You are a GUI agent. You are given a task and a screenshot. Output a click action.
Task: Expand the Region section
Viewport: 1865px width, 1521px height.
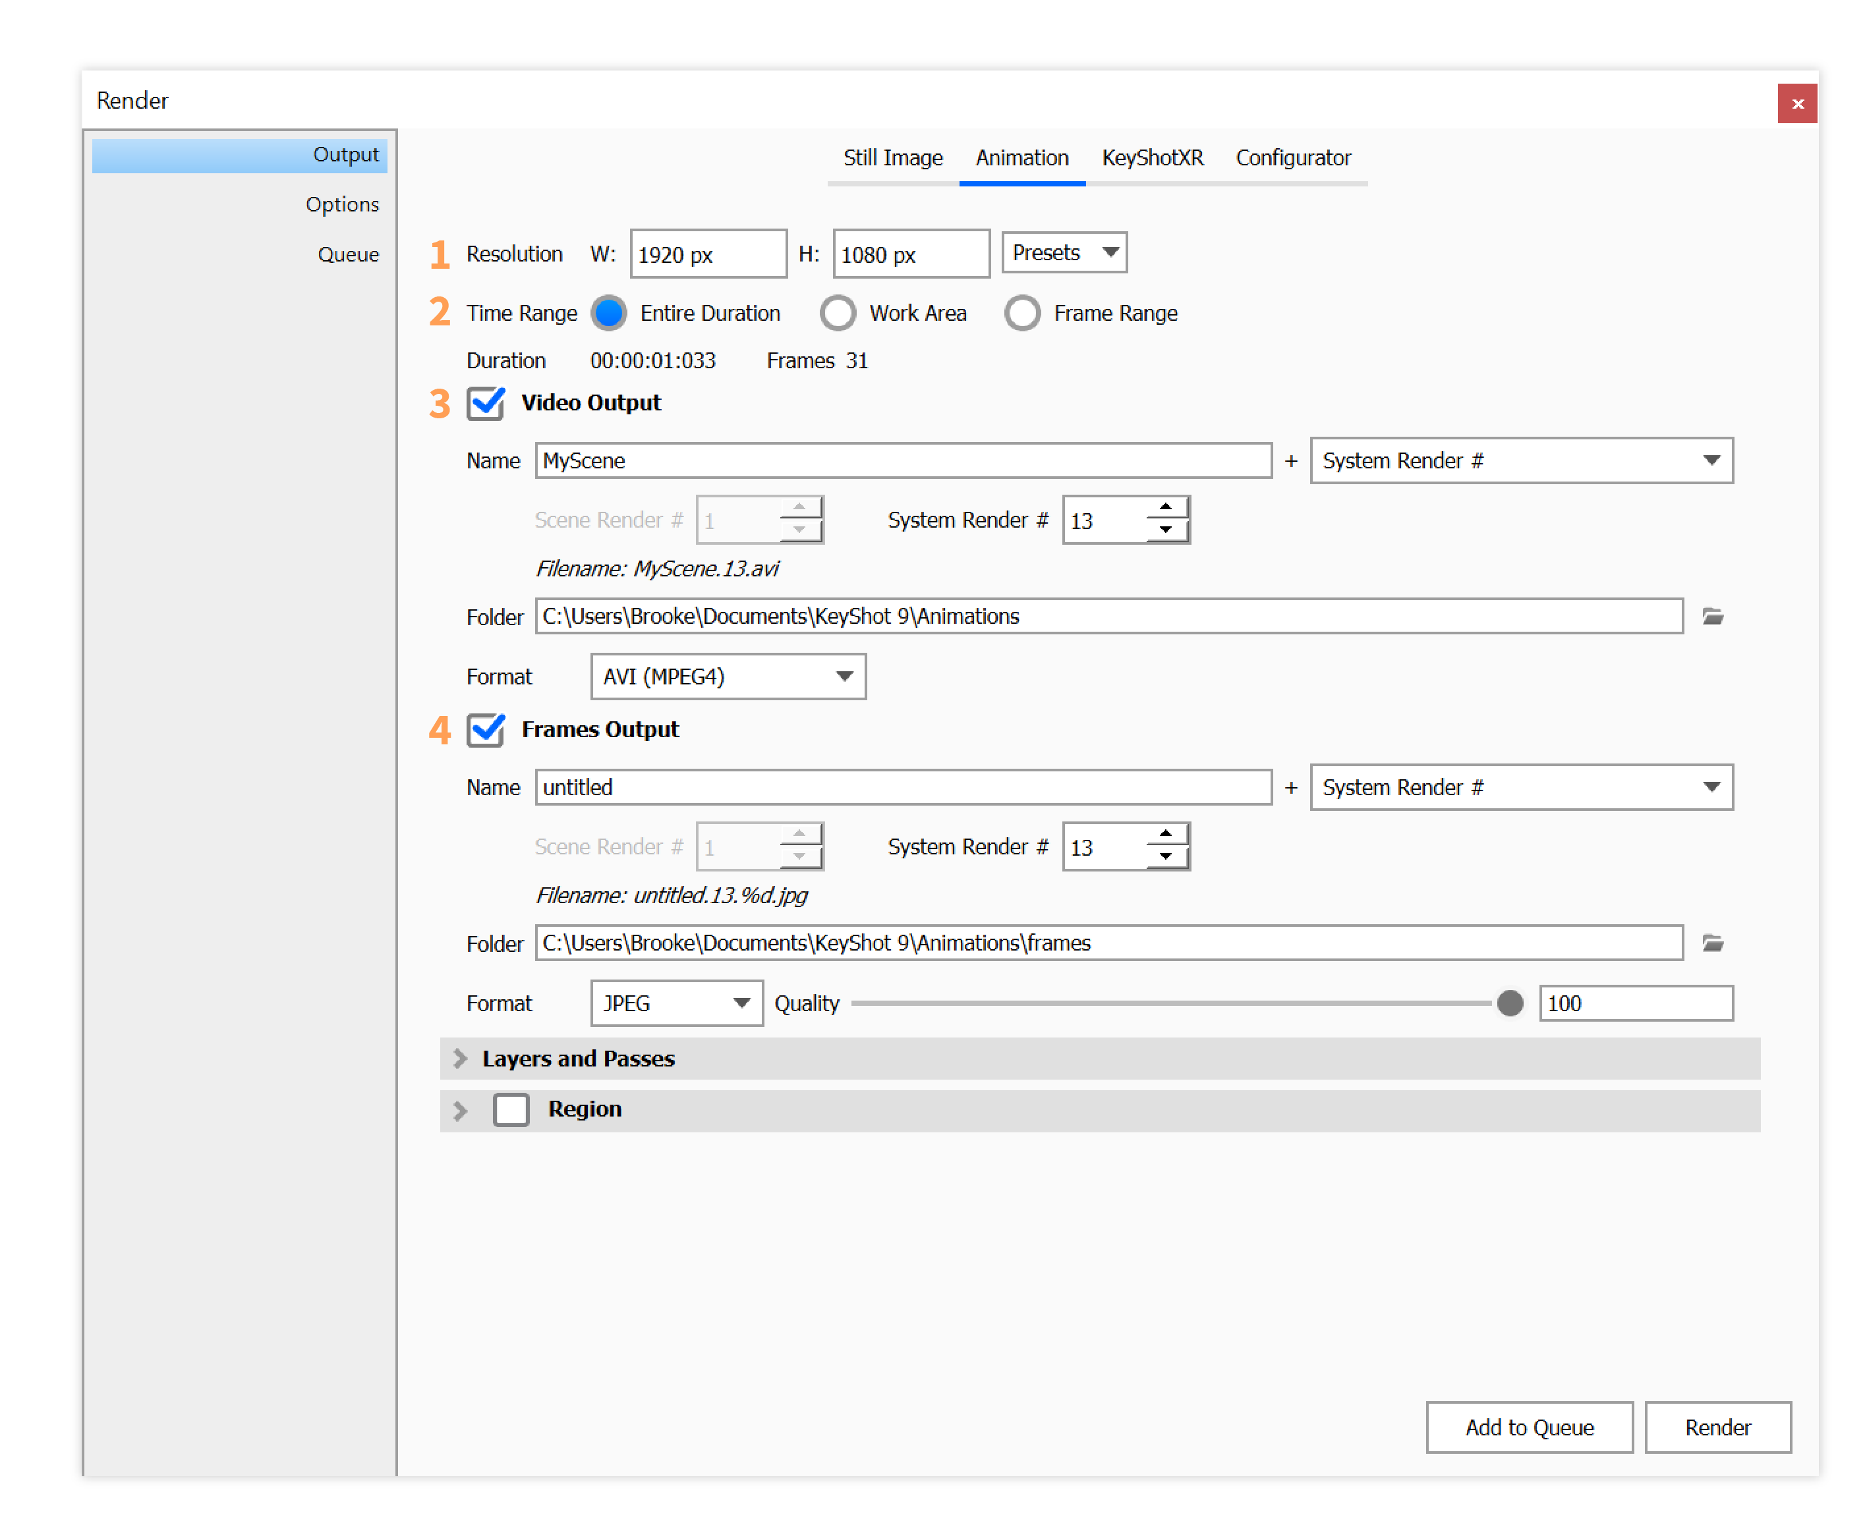[x=460, y=1111]
